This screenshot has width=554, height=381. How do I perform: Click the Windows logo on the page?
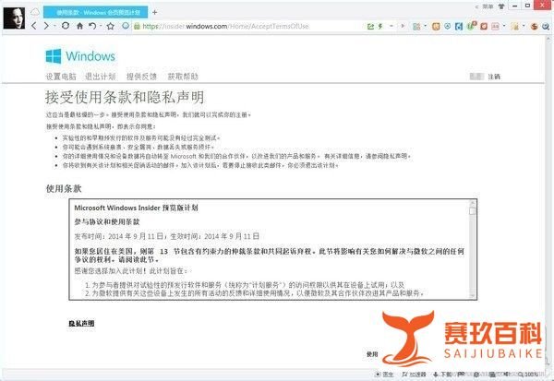click(x=80, y=56)
